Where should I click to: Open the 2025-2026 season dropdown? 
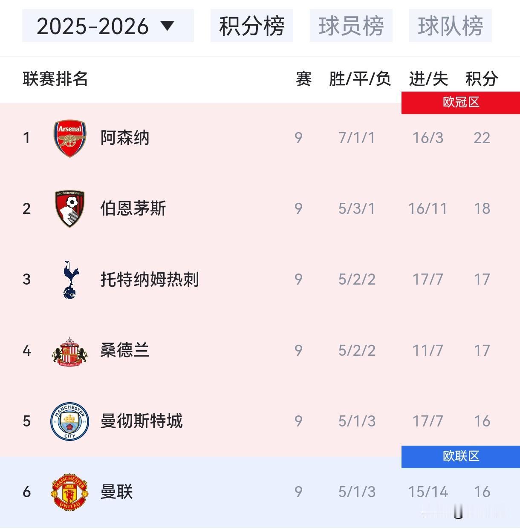coord(108,26)
